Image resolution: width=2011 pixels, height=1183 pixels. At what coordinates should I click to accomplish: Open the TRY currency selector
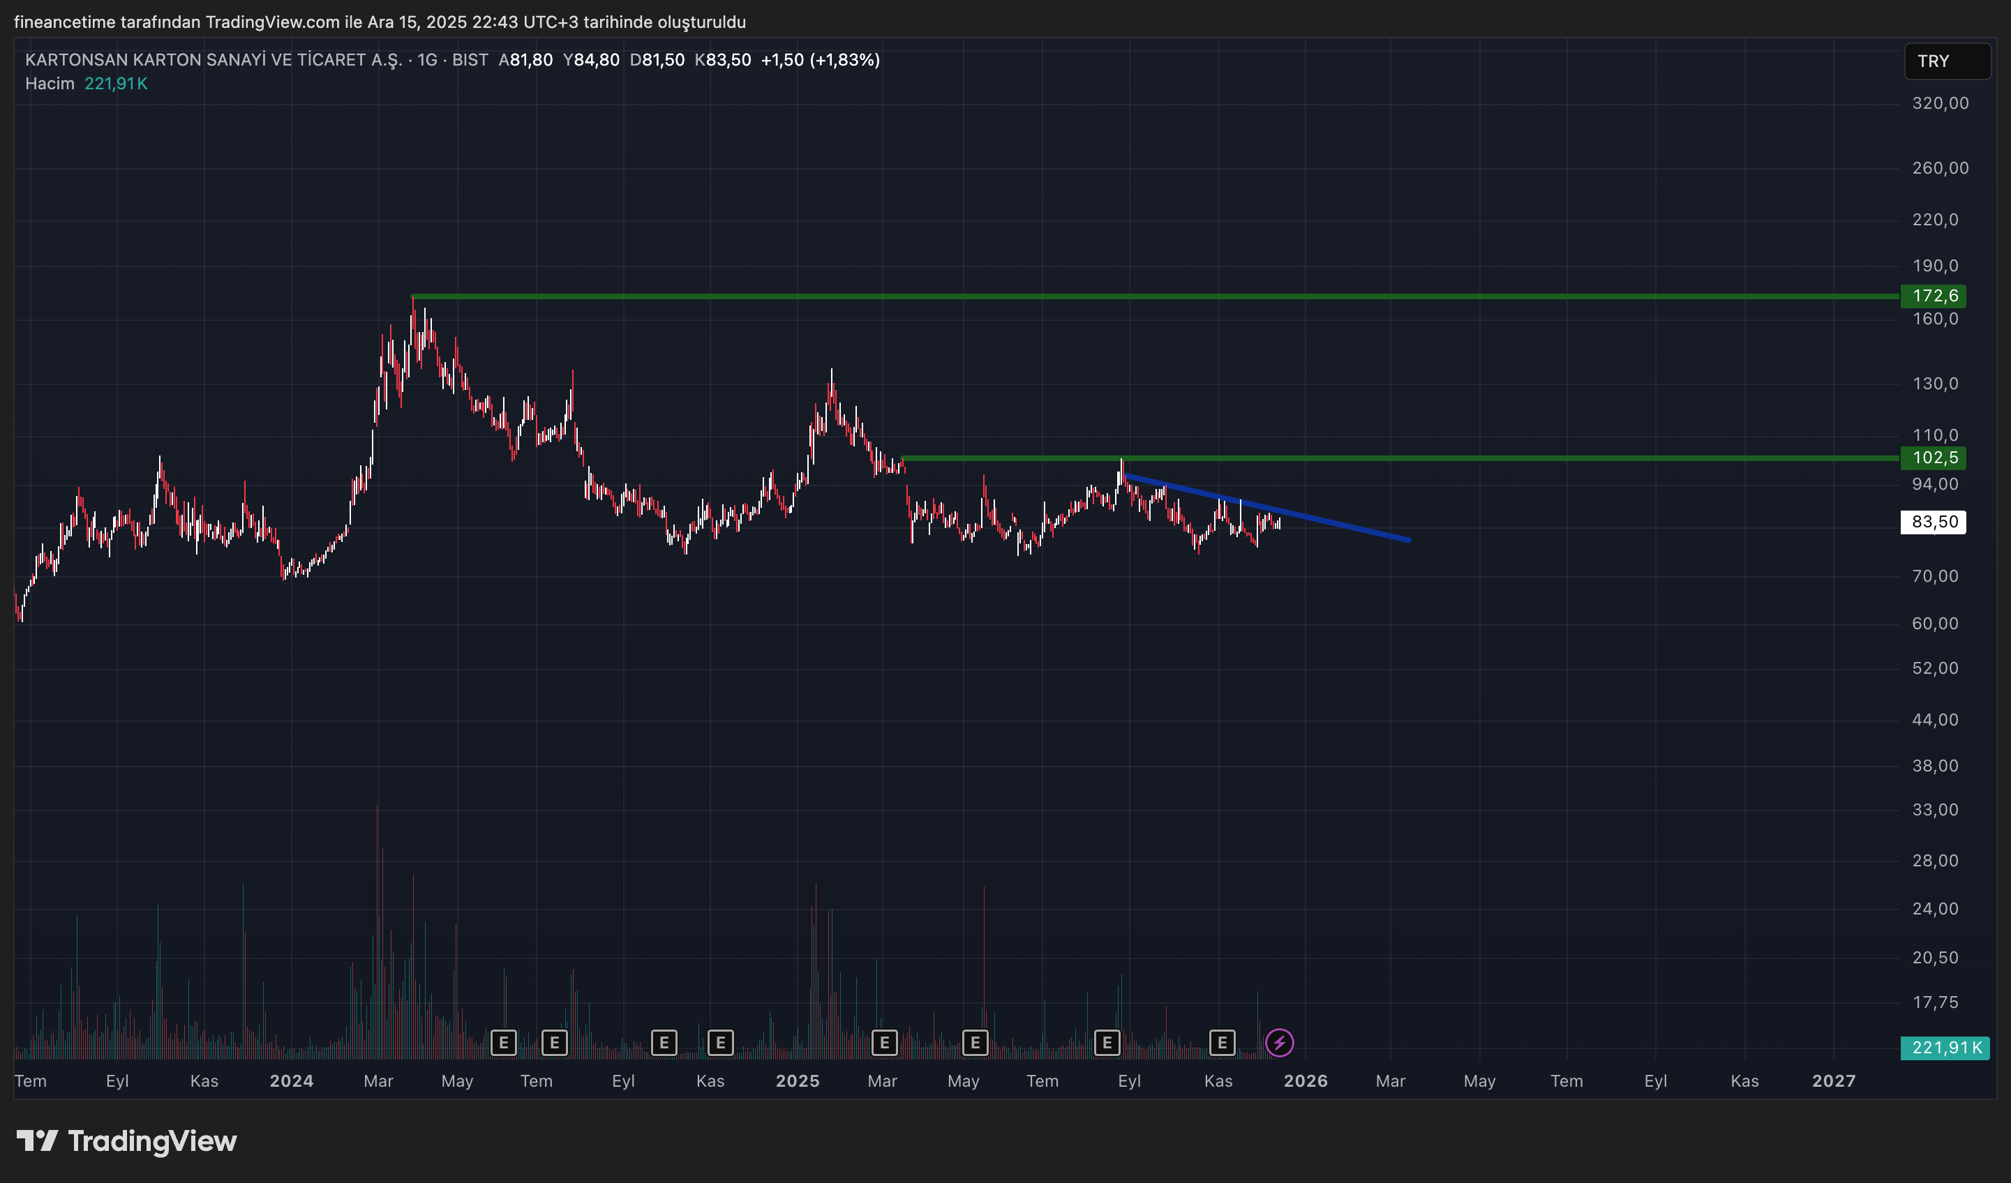(1946, 61)
